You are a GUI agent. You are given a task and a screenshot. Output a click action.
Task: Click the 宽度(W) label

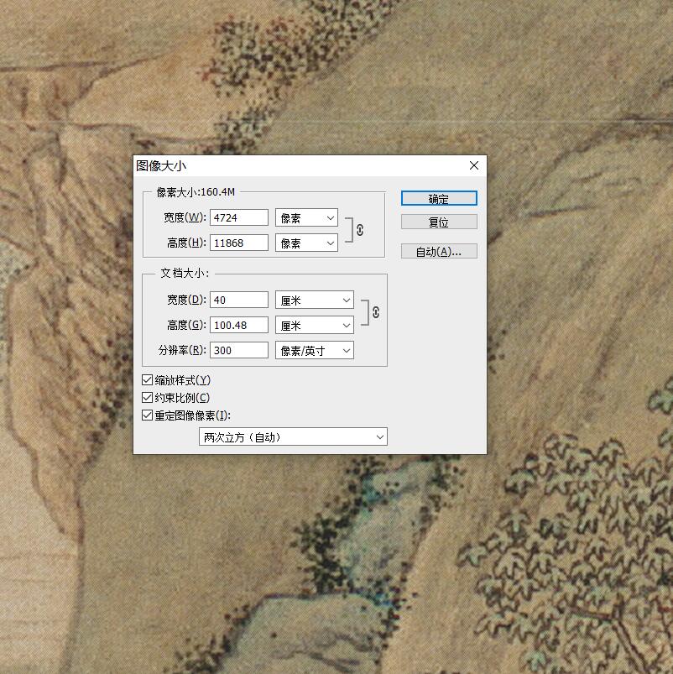click(185, 217)
